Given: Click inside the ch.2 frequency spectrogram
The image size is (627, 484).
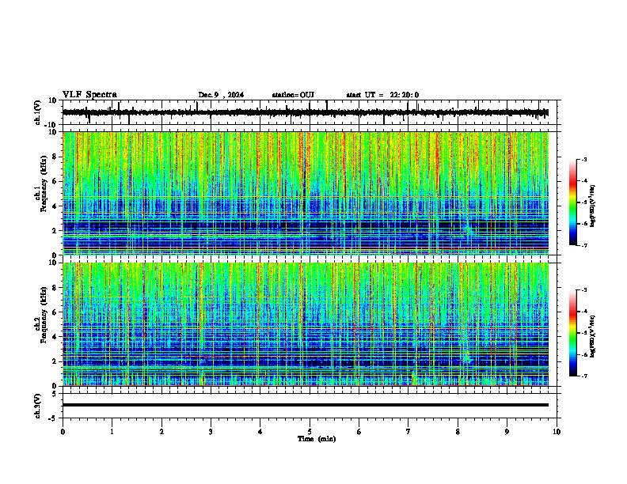Looking at the screenshot, I should pyautogui.click(x=306, y=324).
